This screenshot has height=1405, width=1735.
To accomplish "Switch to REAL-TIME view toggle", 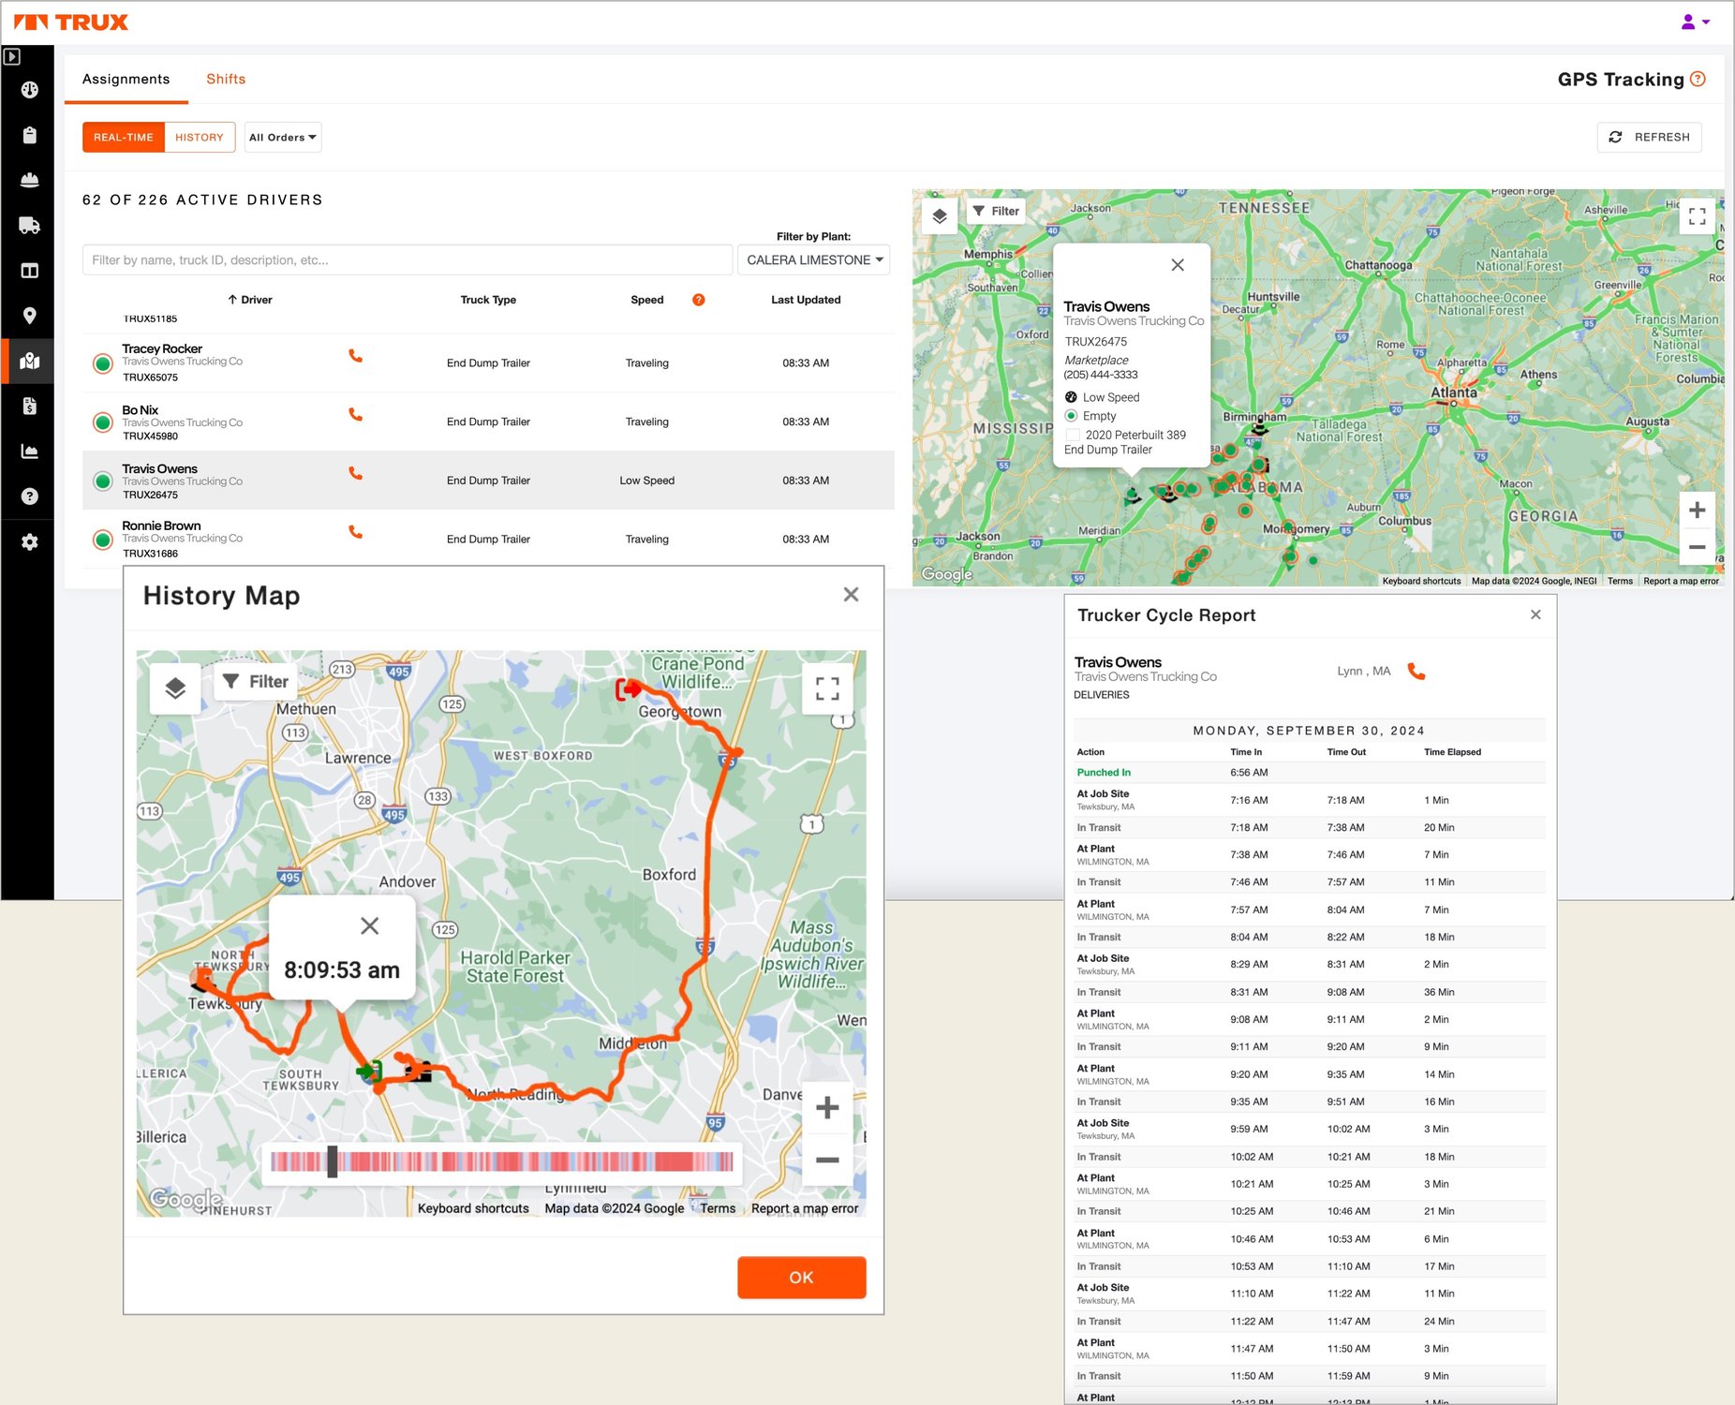I will [124, 137].
